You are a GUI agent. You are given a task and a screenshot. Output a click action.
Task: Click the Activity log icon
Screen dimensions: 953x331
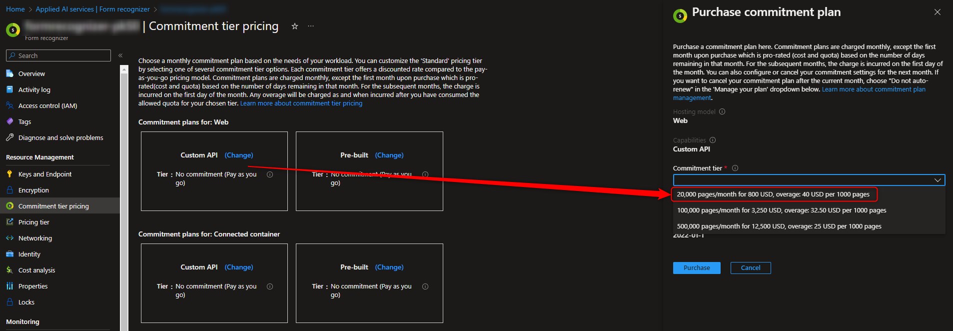tap(9, 89)
